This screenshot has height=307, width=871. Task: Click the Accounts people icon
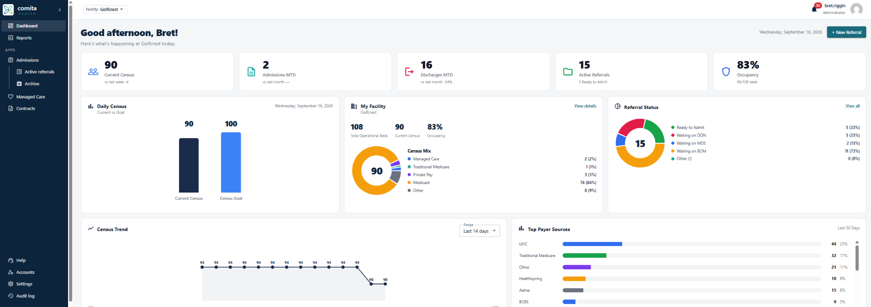pos(11,272)
